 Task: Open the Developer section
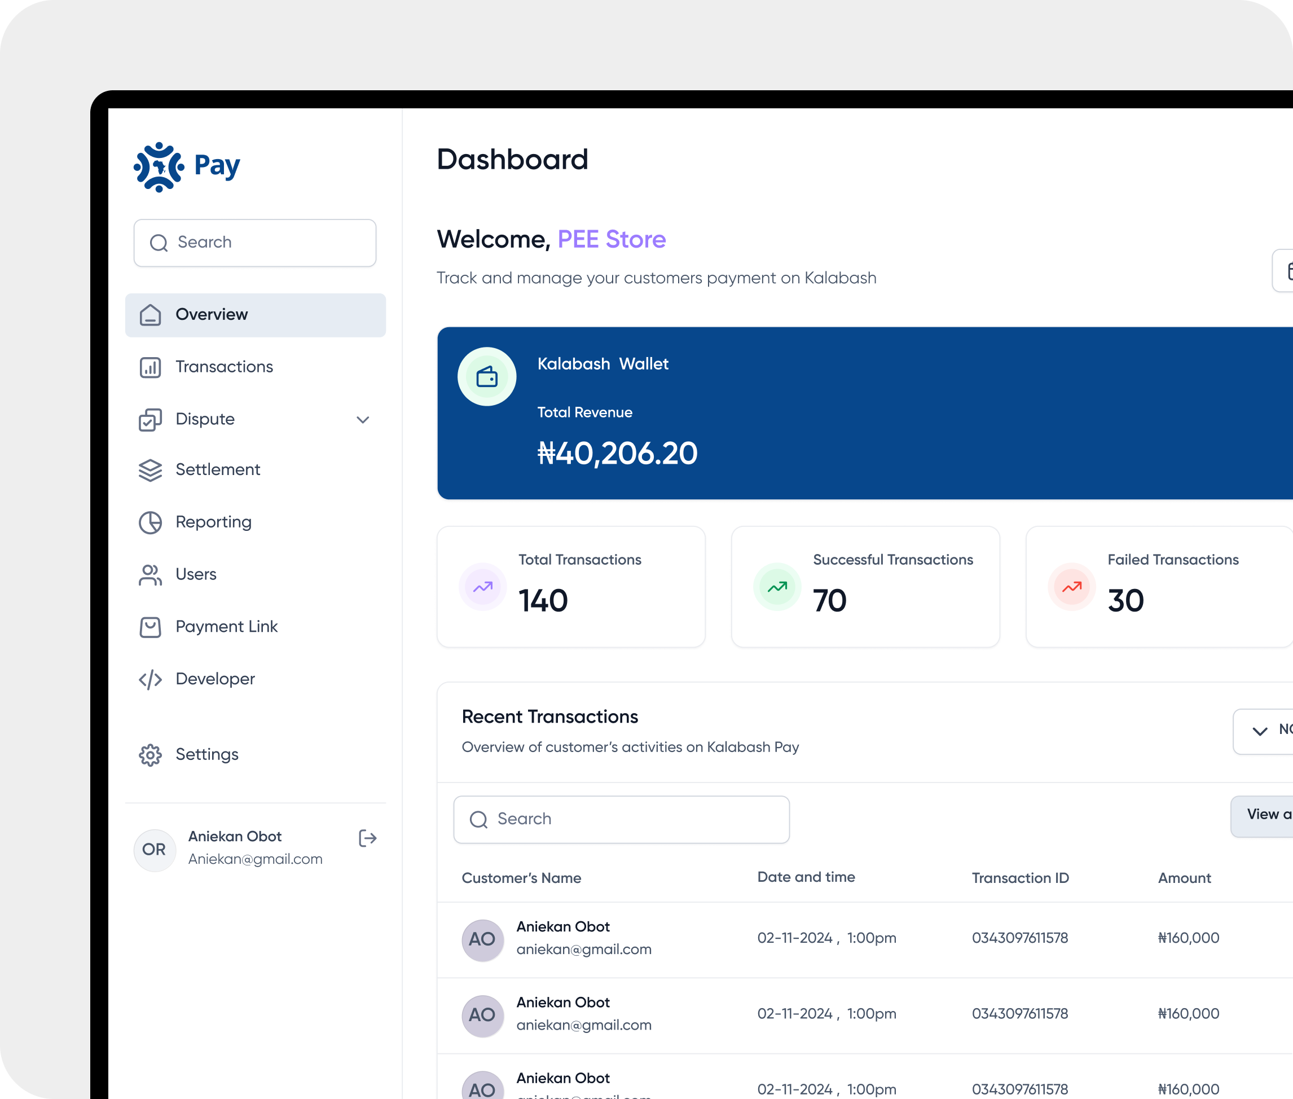[256, 680]
